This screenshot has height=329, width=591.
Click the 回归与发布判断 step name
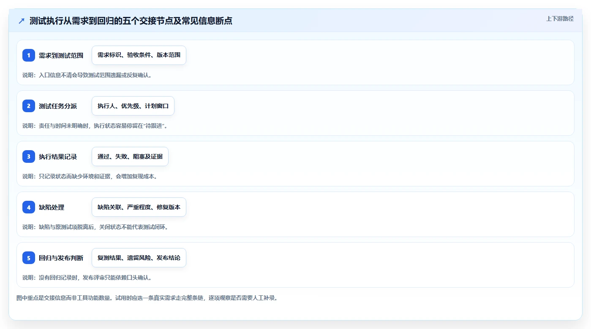coord(61,258)
